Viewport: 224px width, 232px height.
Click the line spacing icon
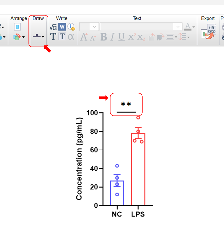click(x=183, y=37)
